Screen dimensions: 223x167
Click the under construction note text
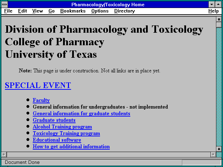[90, 71]
